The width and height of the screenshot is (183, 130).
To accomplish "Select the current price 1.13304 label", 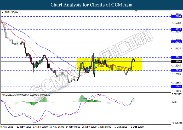I will pos(176,61).
